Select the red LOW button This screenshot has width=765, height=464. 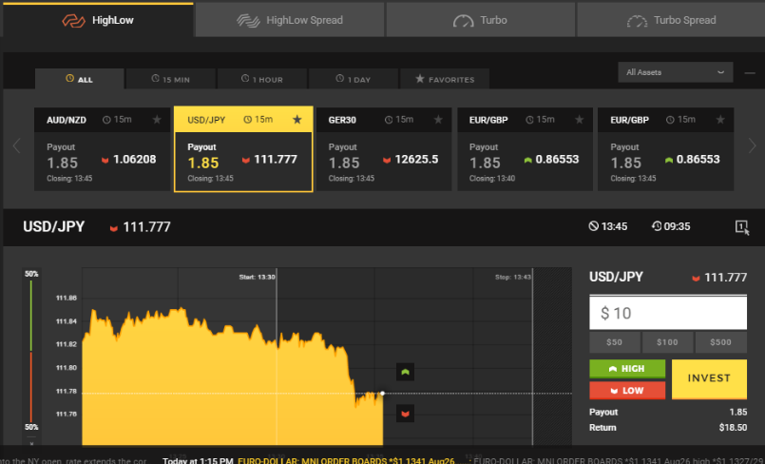coord(627,391)
